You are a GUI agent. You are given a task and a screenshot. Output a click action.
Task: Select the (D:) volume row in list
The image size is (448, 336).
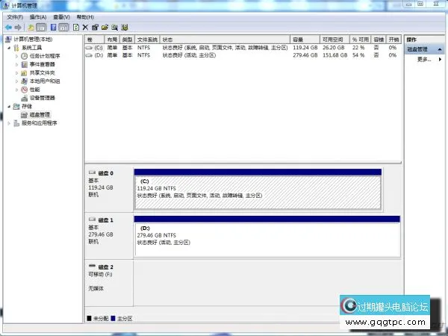[243, 55]
